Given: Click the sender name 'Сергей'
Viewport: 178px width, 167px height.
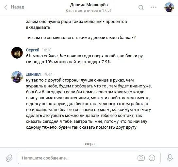Looking at the screenshot, I should pos(33,50).
